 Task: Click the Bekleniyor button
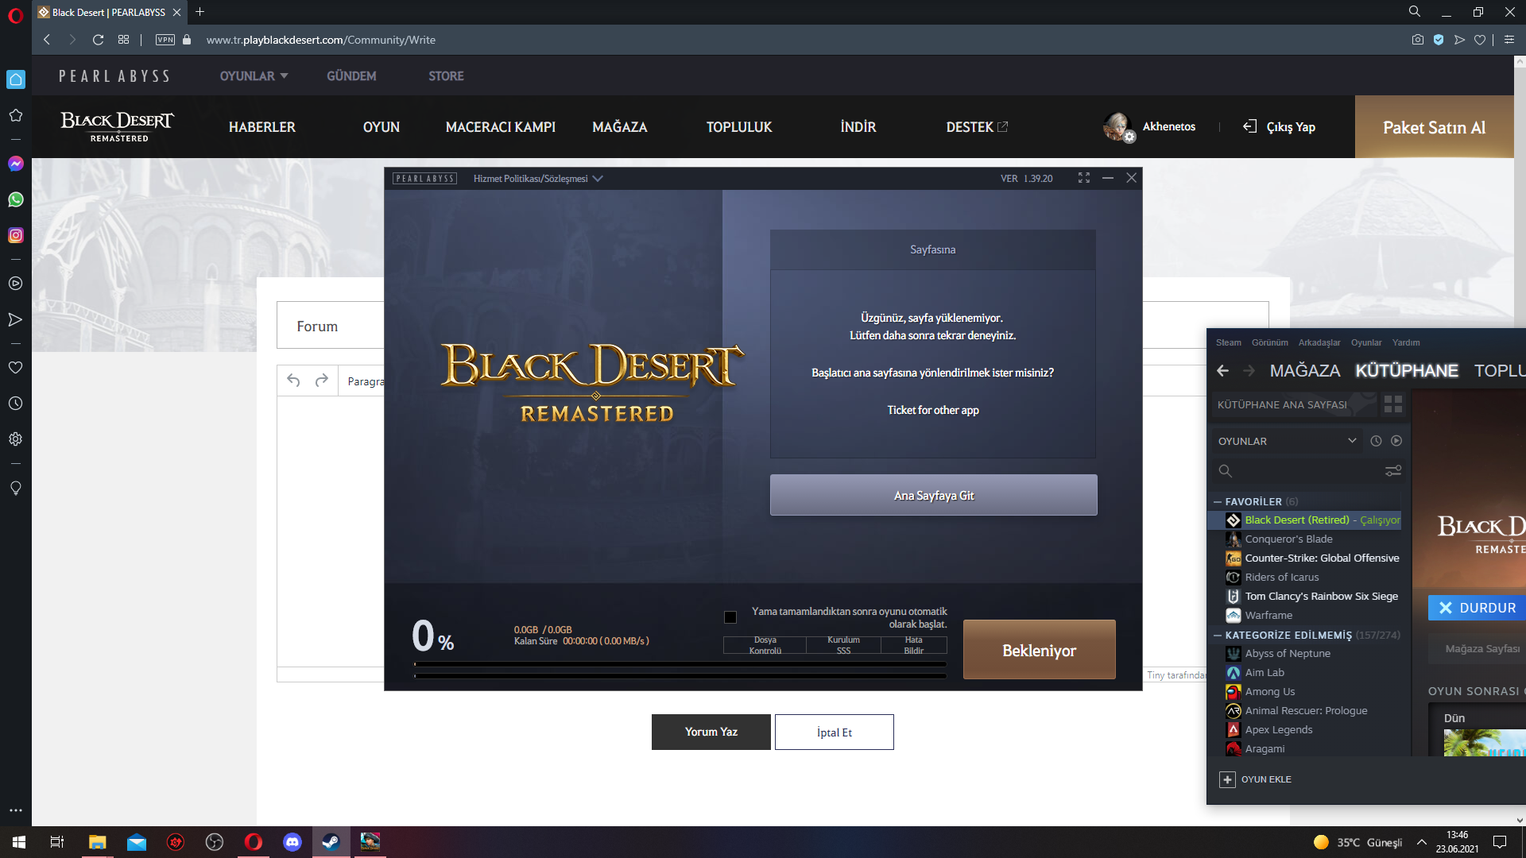point(1040,650)
